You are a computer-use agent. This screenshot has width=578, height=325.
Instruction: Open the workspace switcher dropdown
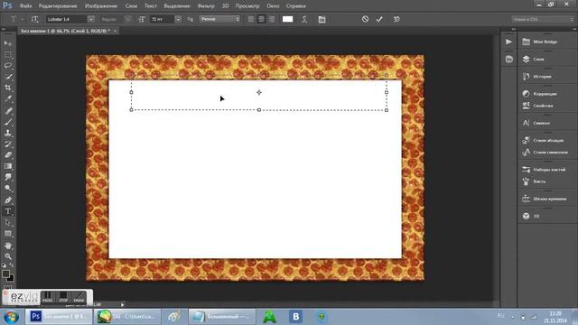click(543, 19)
